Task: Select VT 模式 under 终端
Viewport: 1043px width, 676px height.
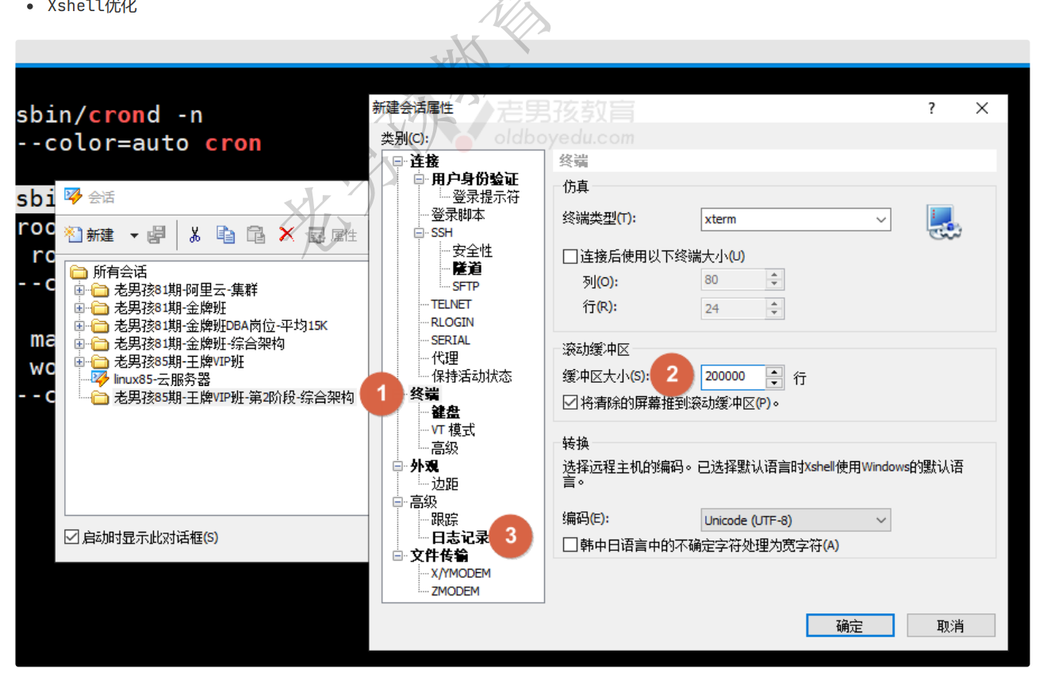Action: [453, 430]
